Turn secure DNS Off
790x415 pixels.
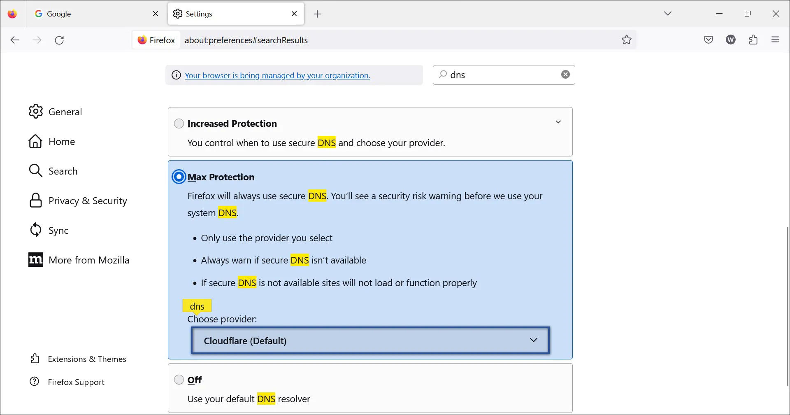pyautogui.click(x=179, y=379)
